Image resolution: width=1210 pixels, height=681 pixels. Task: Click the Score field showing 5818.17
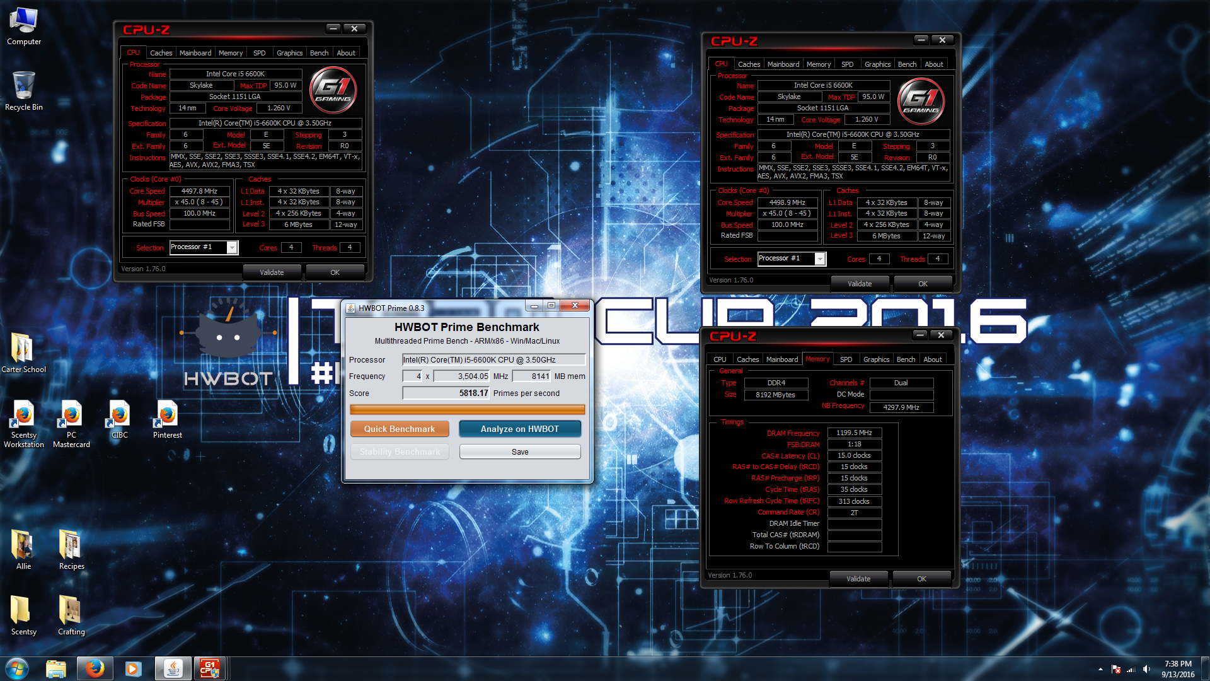pos(446,393)
